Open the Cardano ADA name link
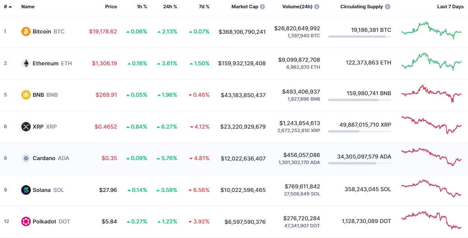Screen dimensions: 468x238 (51, 158)
